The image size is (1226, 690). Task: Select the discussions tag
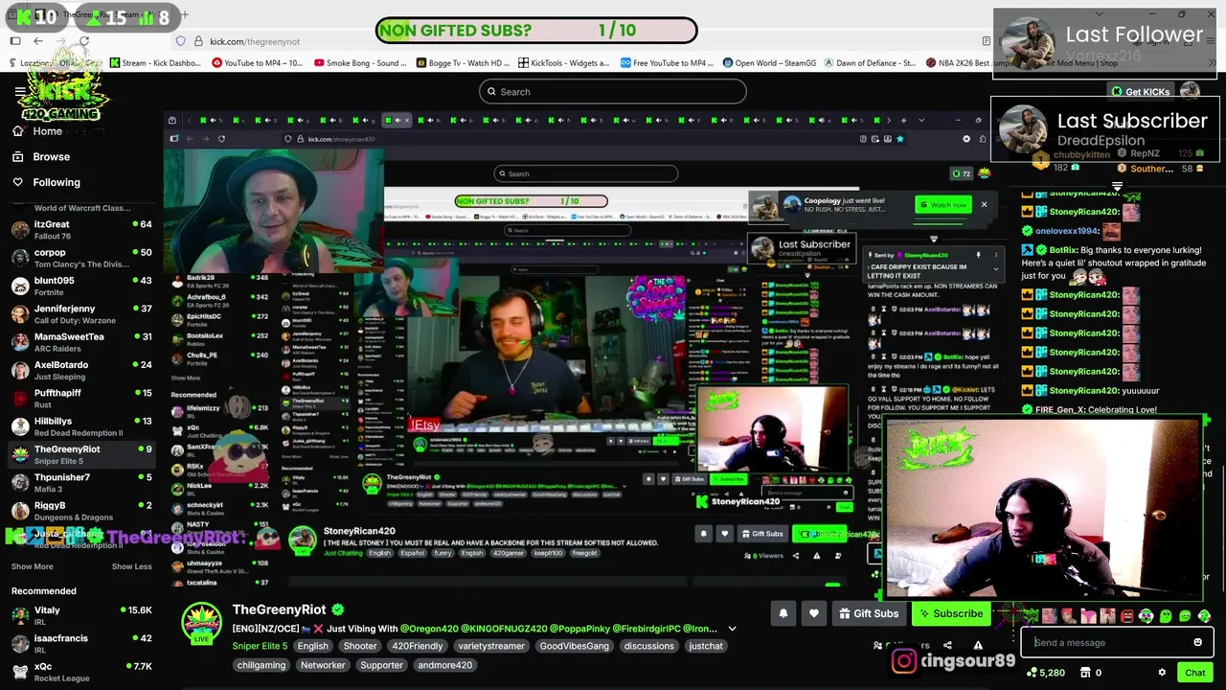[x=649, y=646]
